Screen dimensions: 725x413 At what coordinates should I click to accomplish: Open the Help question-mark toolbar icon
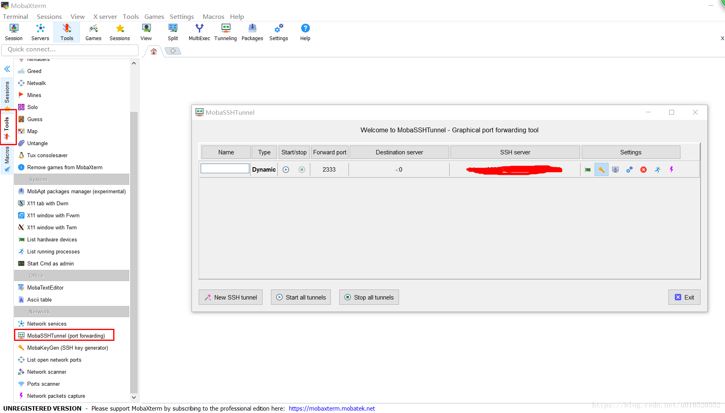pos(305,32)
